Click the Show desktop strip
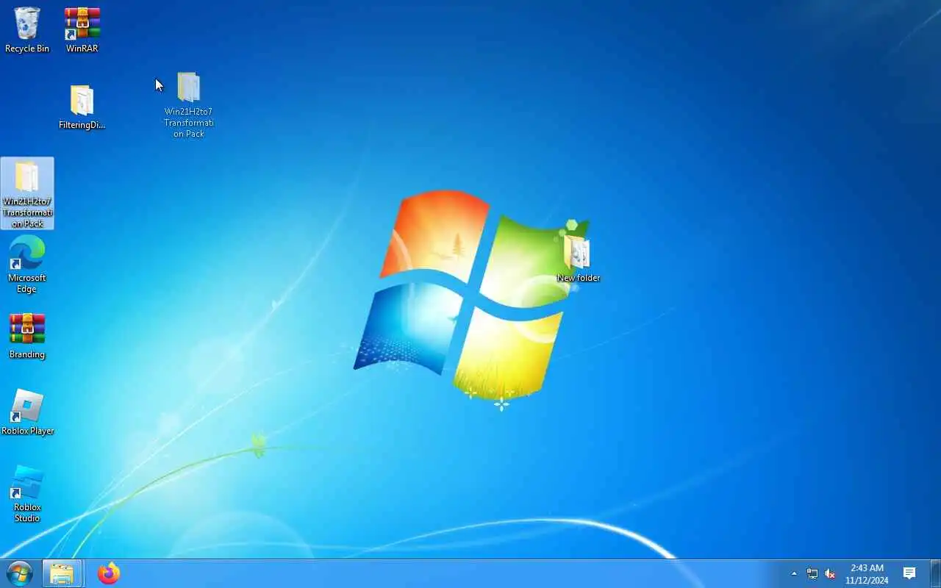The image size is (941, 588). (936, 573)
